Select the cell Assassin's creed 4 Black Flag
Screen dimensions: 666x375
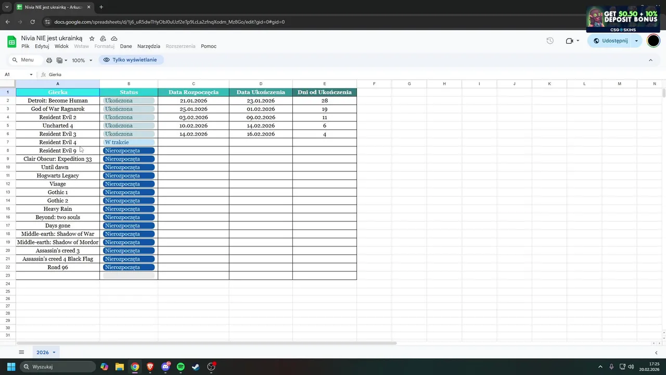58,259
